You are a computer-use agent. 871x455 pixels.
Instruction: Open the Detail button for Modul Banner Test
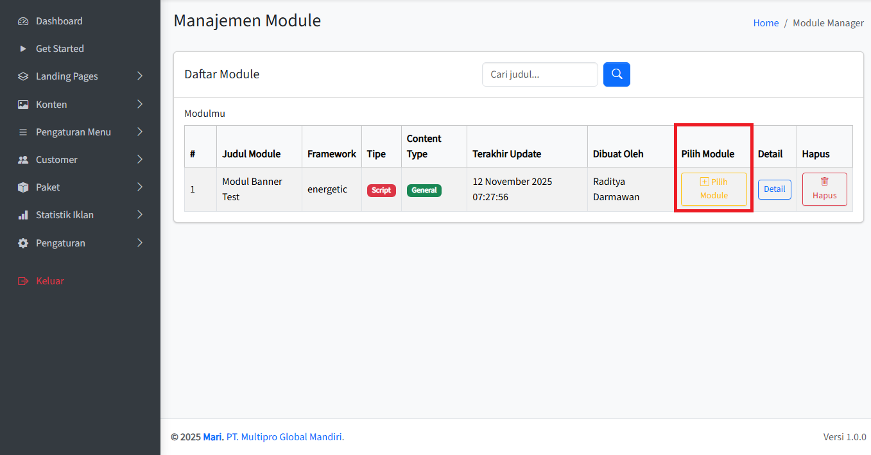(x=774, y=189)
